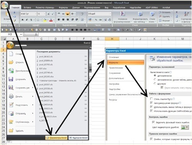
Task: Click the Print icon in Office menu
Action: click(11, 96)
